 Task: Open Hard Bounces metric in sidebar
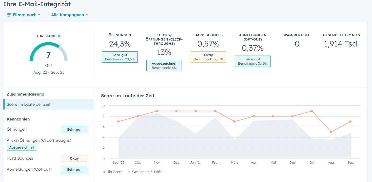[x=20, y=158]
